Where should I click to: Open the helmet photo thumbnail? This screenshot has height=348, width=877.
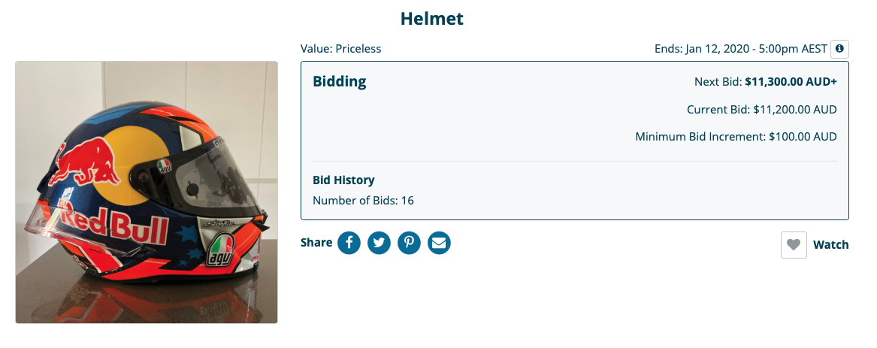(147, 192)
